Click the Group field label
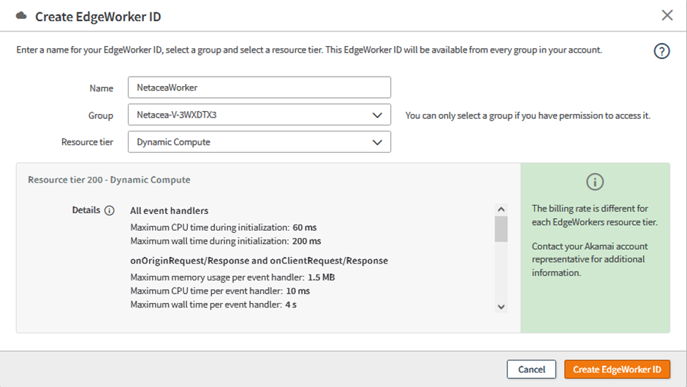The width and height of the screenshot is (687, 387). 101,115
